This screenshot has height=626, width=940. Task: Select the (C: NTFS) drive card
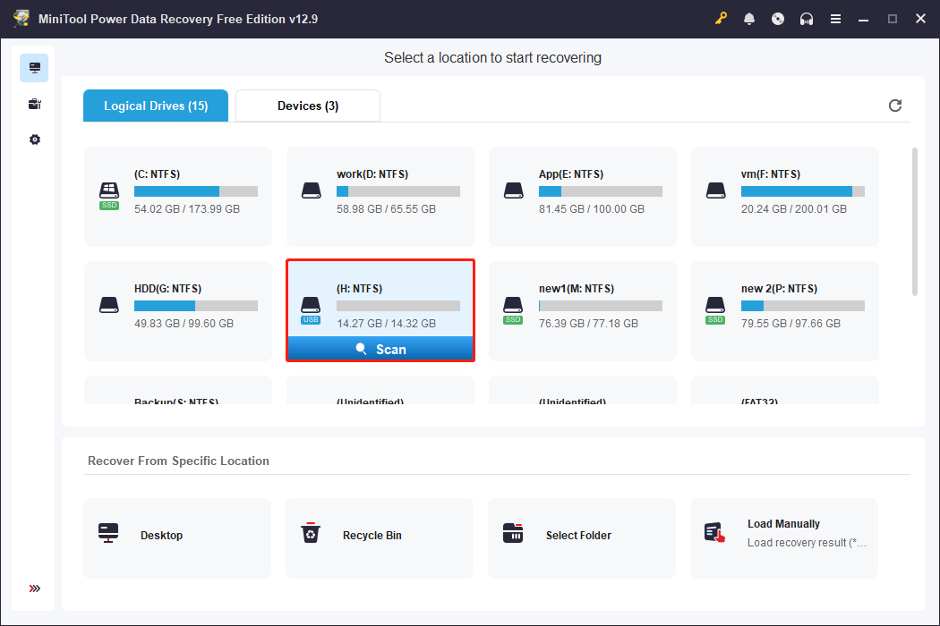[x=178, y=197]
